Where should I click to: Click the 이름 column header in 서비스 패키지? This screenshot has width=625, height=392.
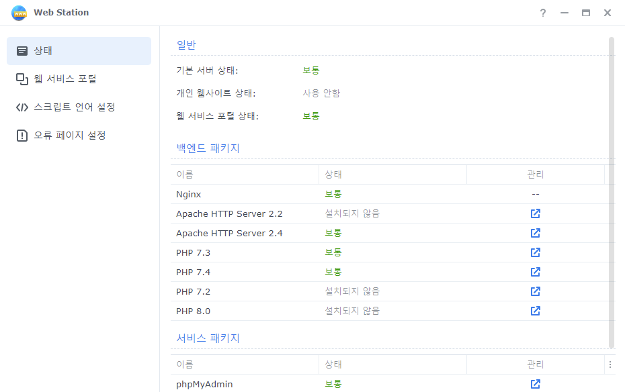tap(245, 364)
